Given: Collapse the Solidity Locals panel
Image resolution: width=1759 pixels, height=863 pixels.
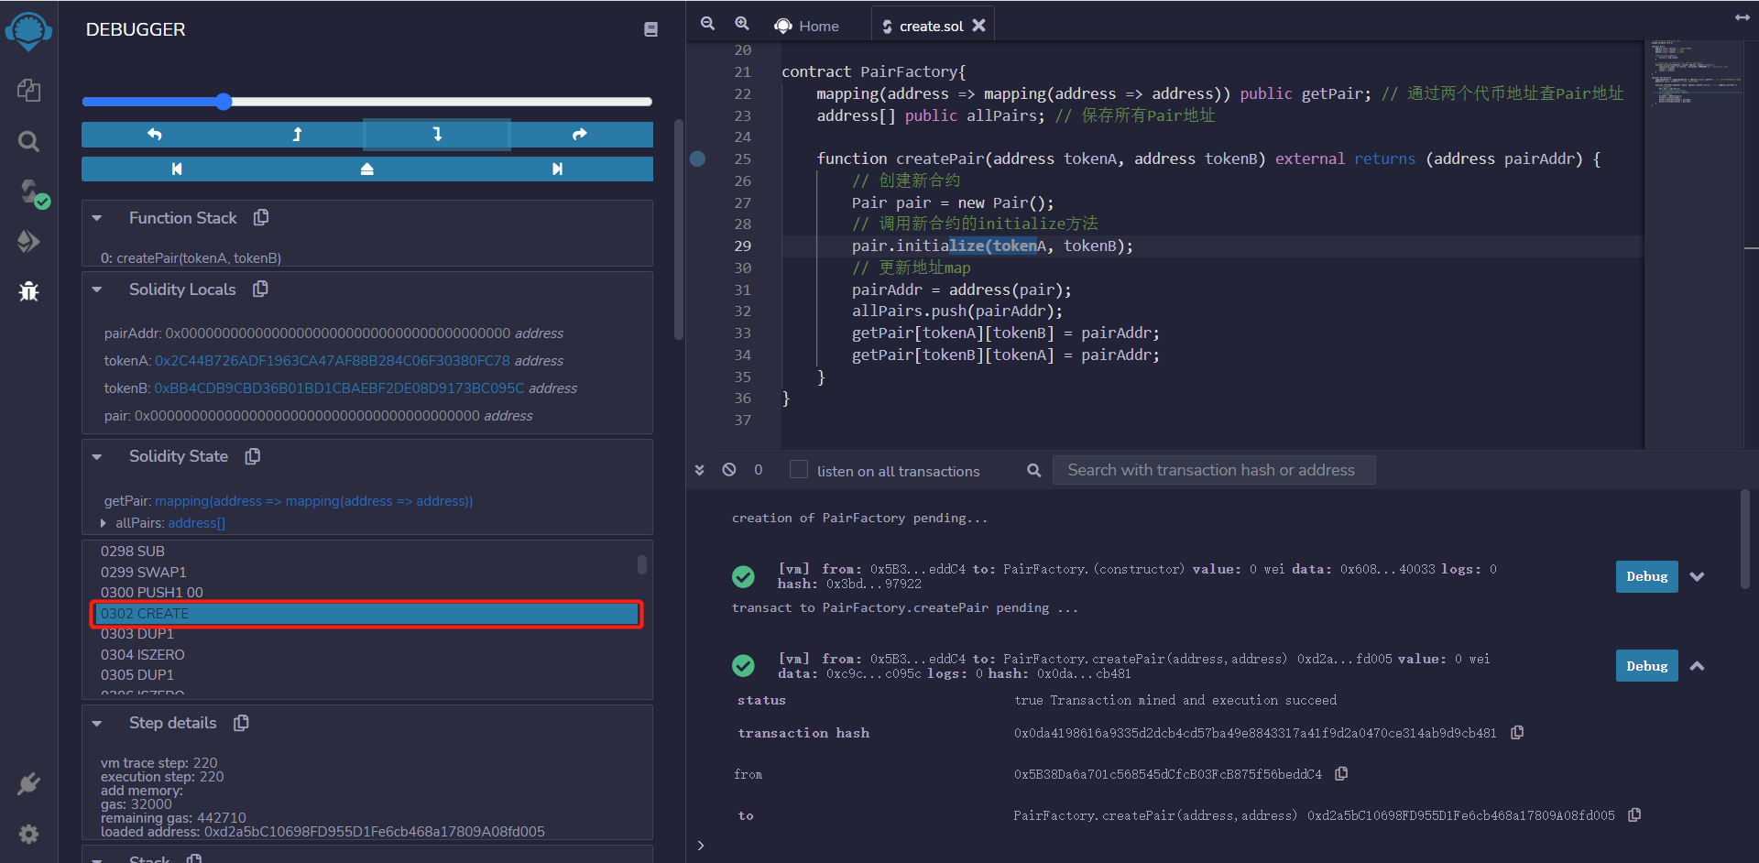Looking at the screenshot, I should [x=97, y=289].
